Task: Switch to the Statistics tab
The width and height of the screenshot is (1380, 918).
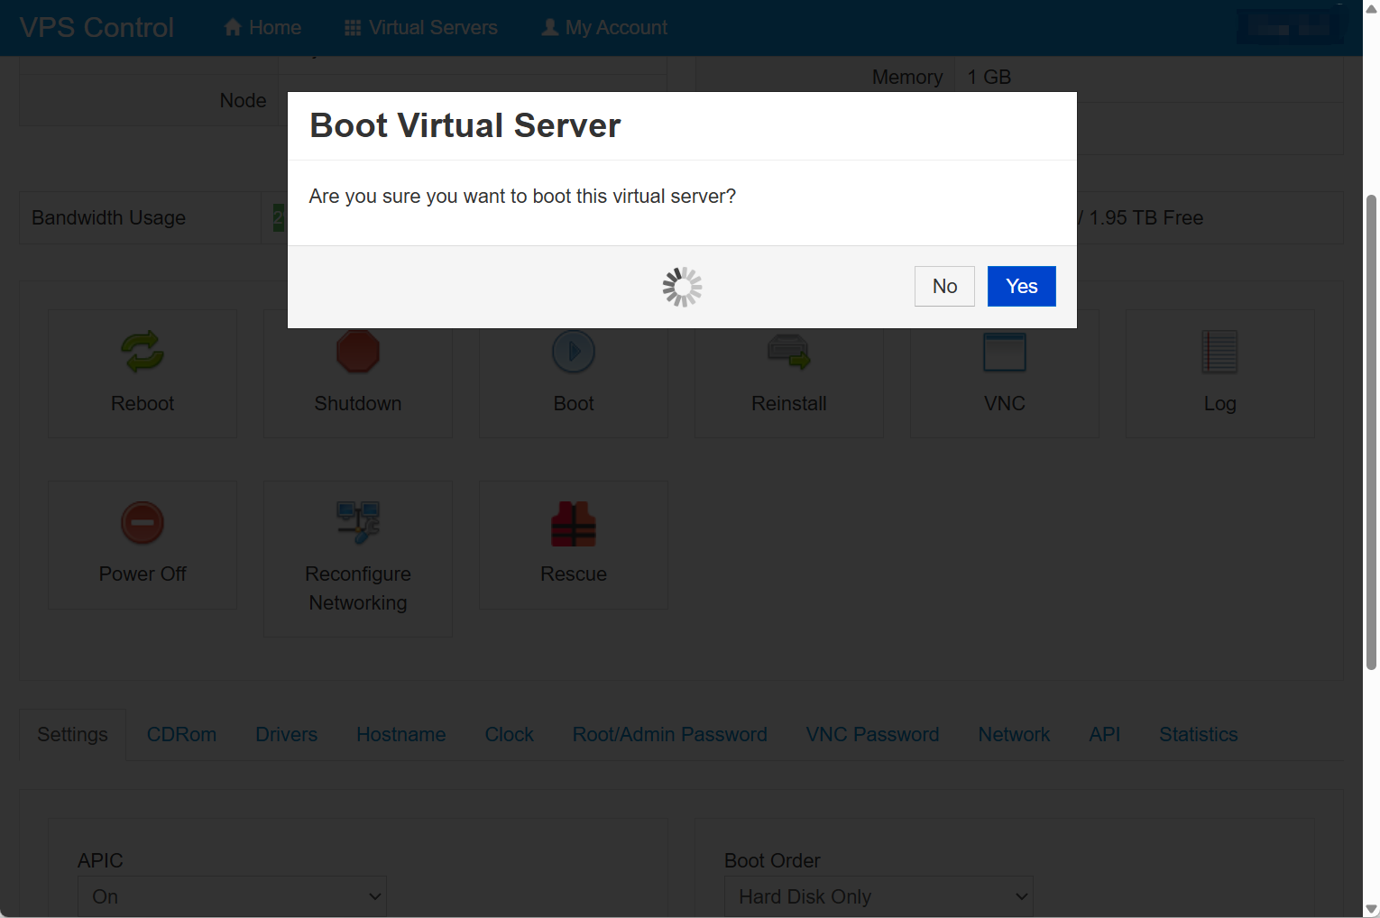Action: (1198, 734)
